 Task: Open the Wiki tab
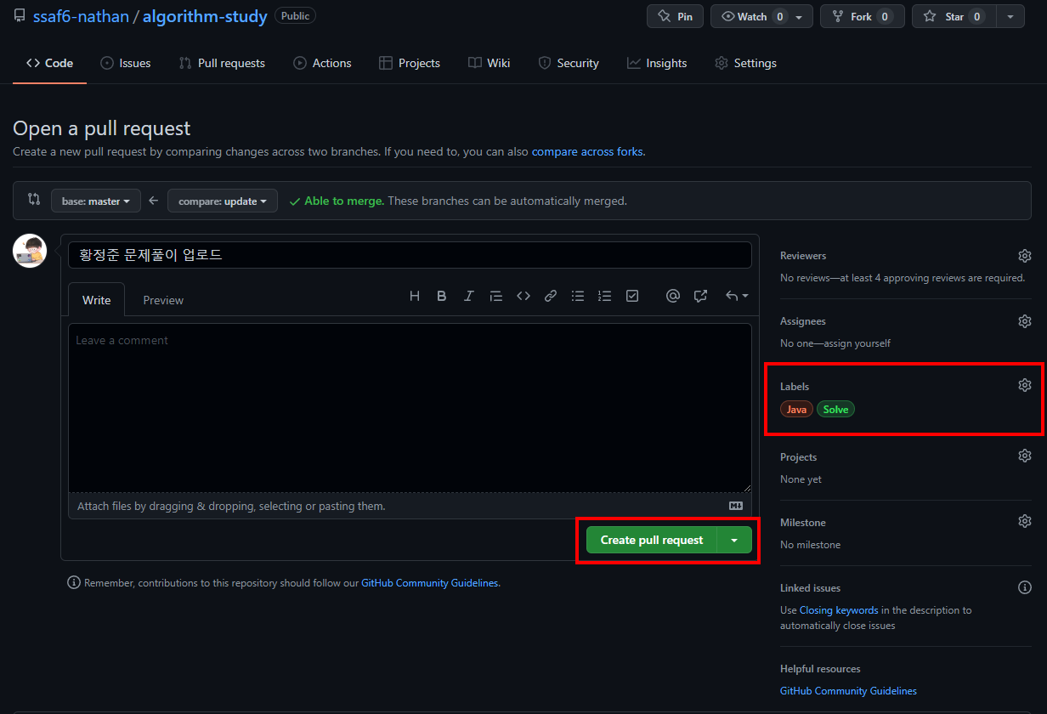pyautogui.click(x=490, y=63)
